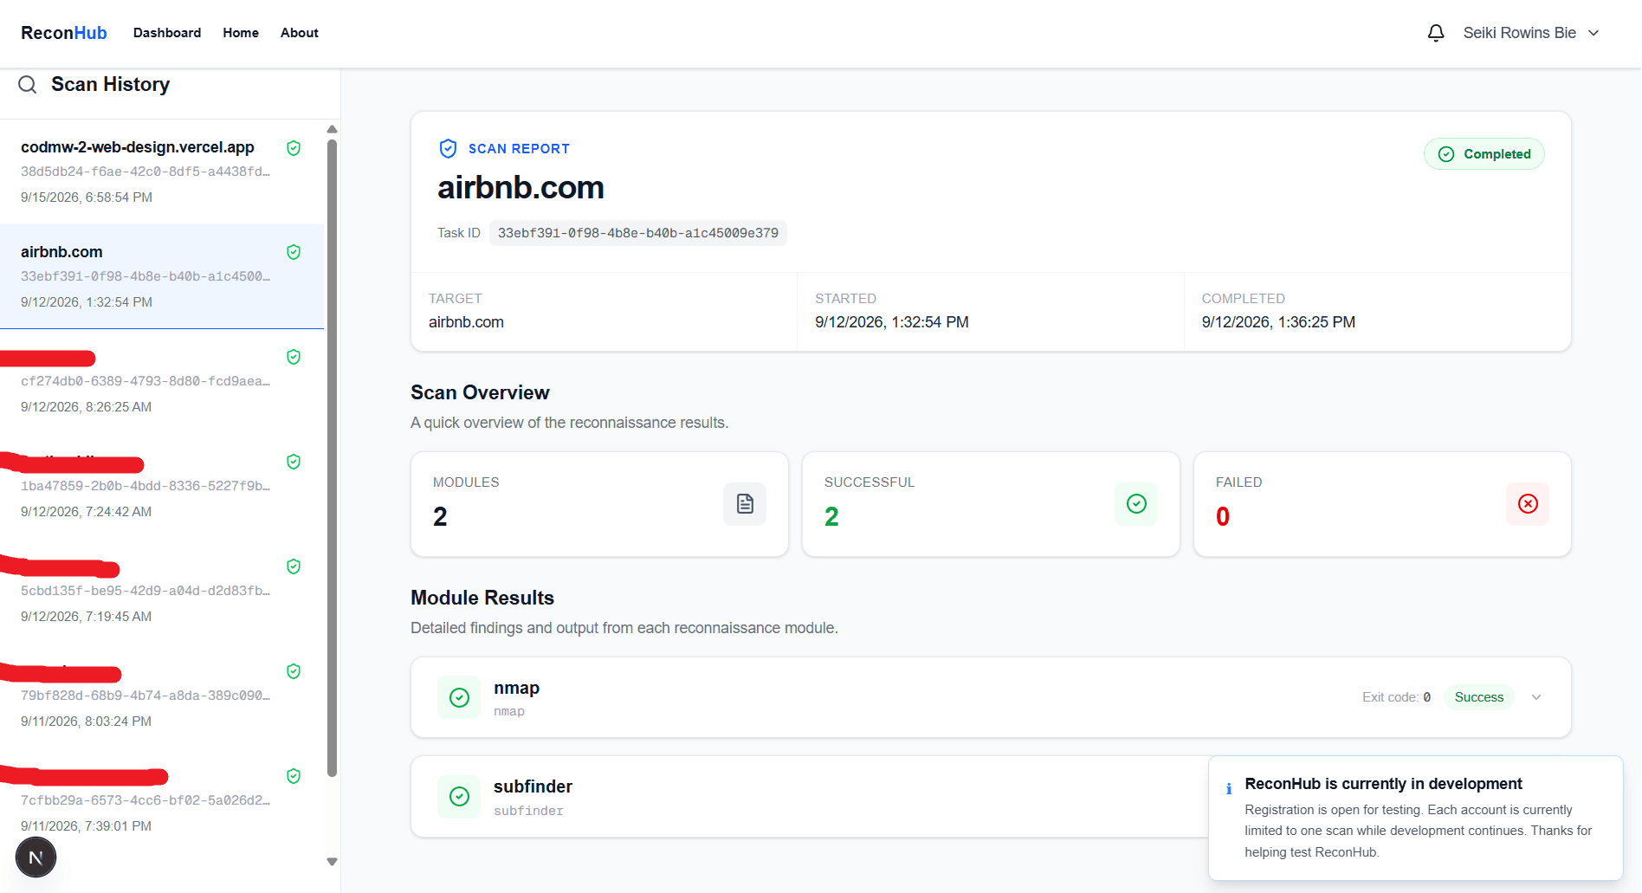
Task: Open scan dated 9/12/2026, 8:26:25 AM
Action: click(162, 382)
